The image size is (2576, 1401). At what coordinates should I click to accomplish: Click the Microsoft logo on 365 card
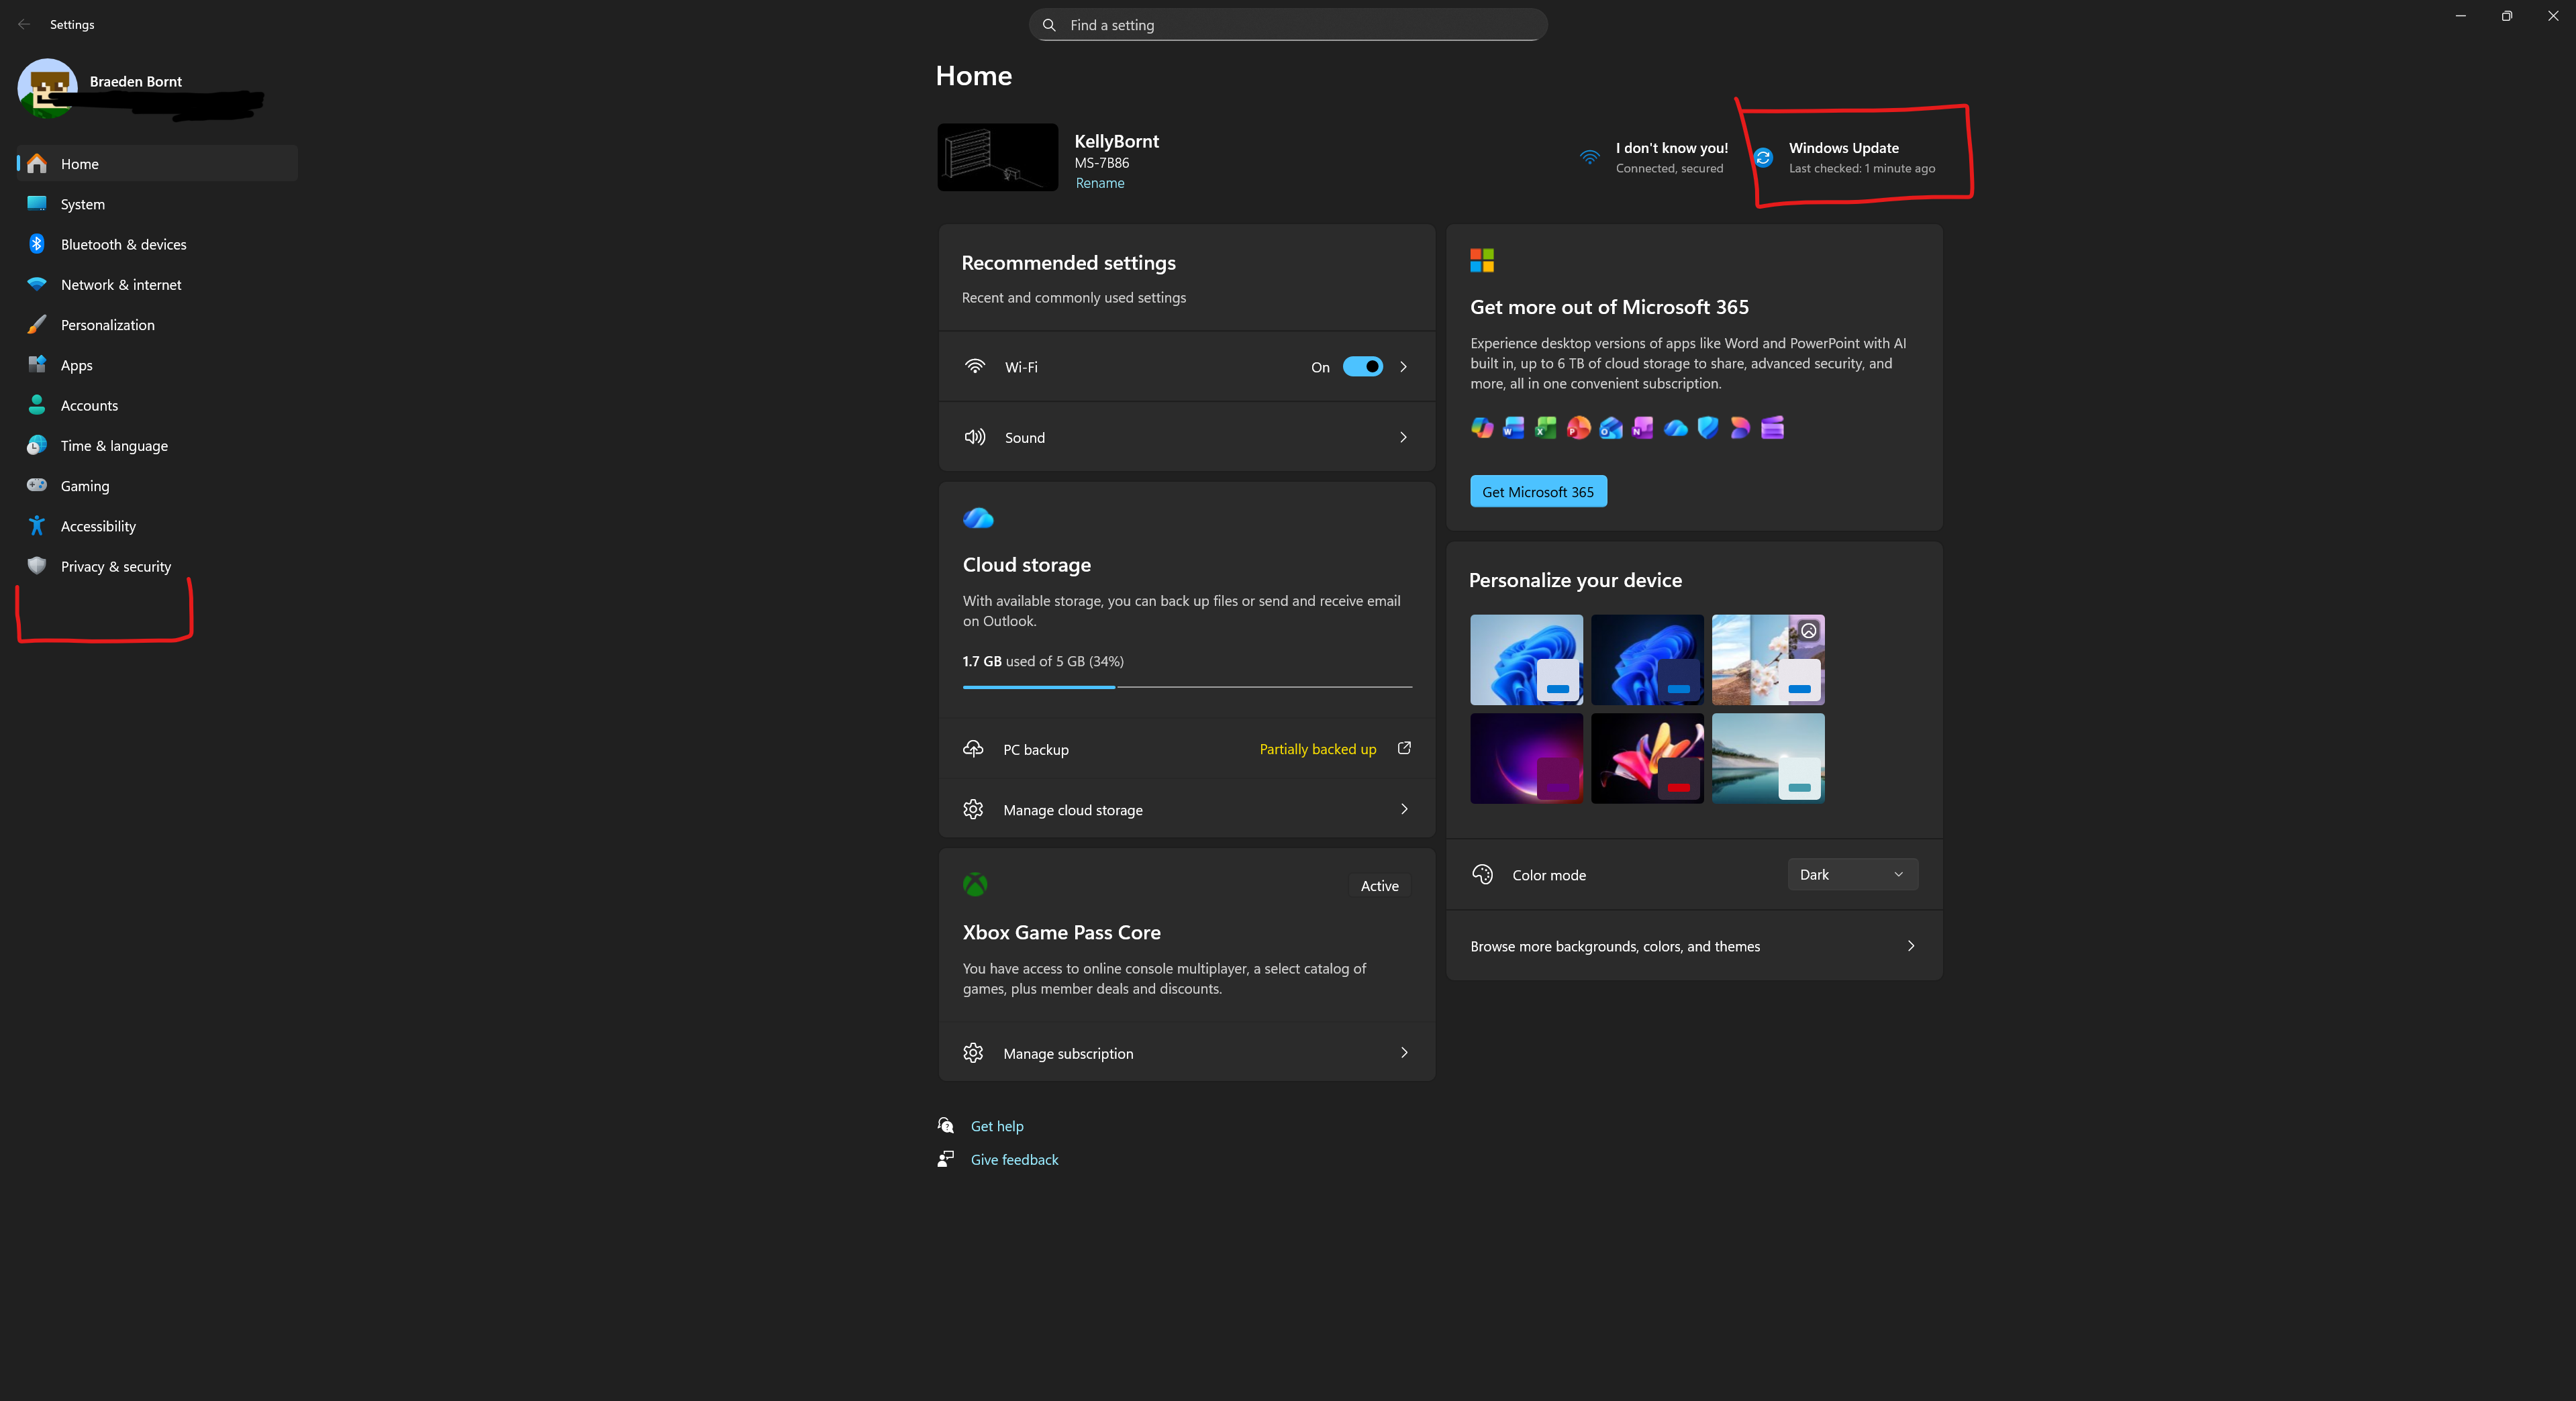[x=1481, y=261]
